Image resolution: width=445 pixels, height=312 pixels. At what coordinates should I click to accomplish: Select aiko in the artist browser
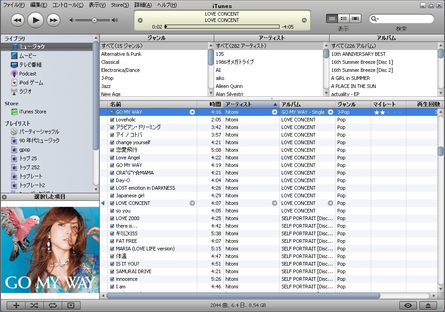coord(268,78)
